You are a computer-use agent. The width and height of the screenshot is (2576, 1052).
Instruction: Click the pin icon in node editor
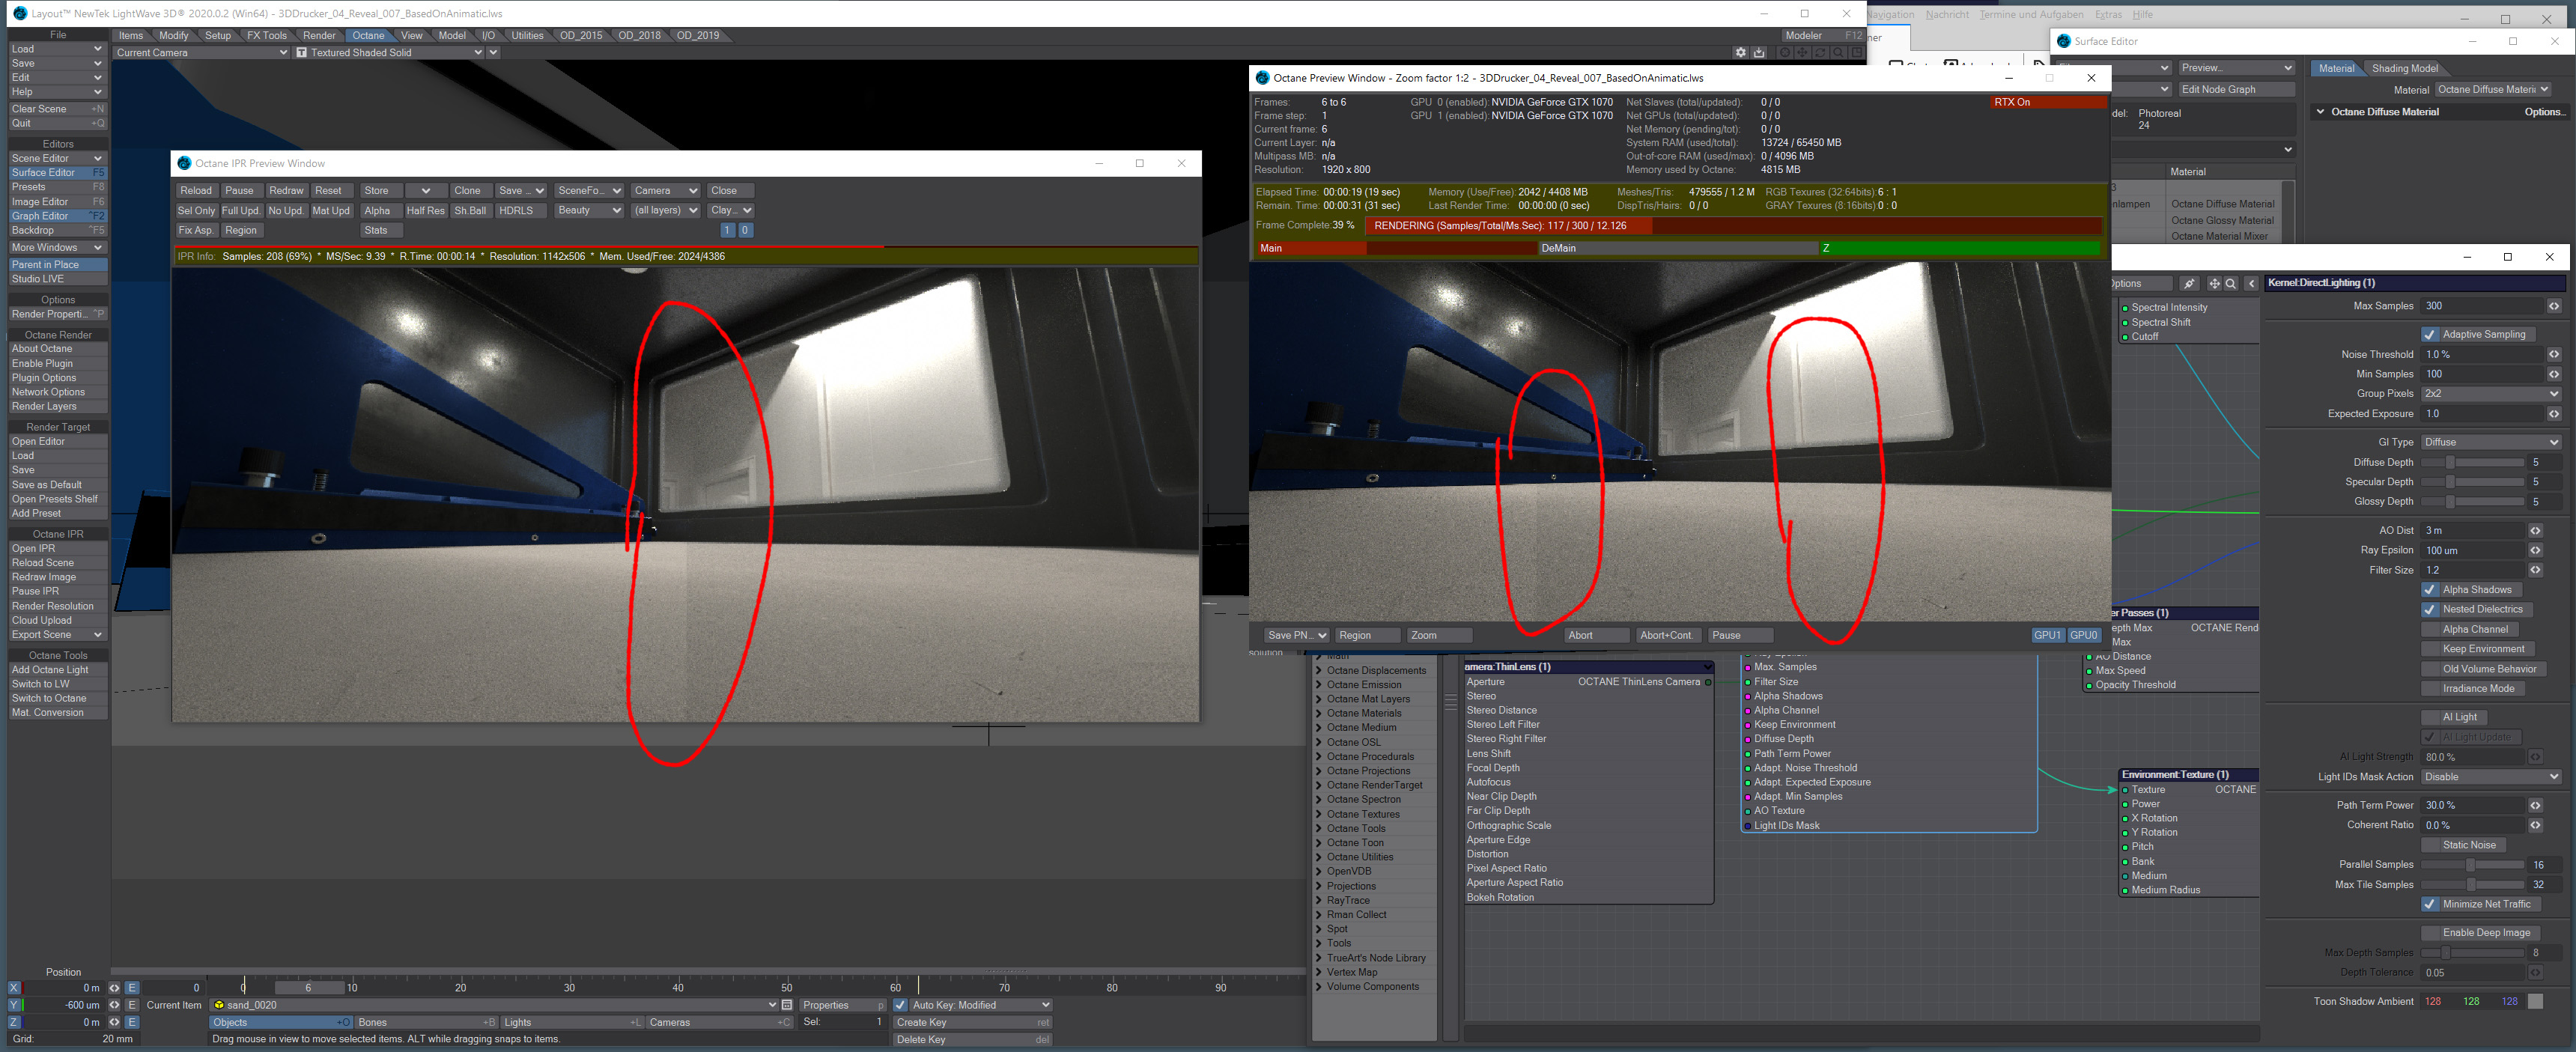2189,283
